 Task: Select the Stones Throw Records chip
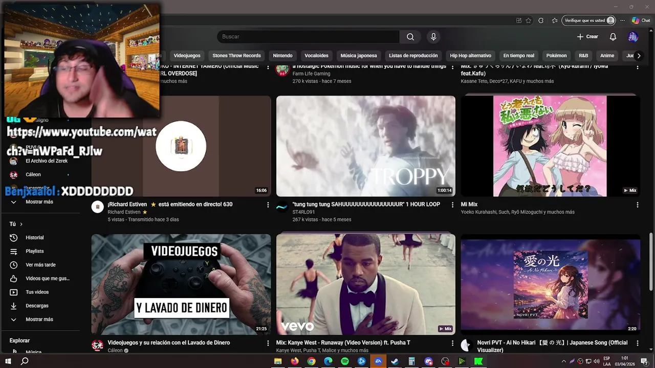[236, 56]
